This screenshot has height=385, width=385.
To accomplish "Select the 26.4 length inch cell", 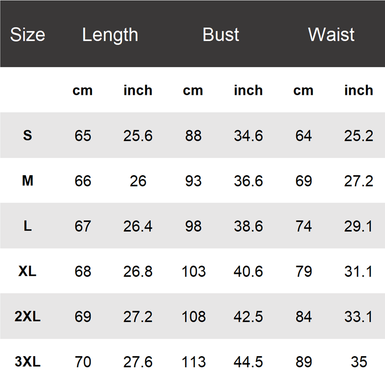I will pyautogui.click(x=138, y=226).
